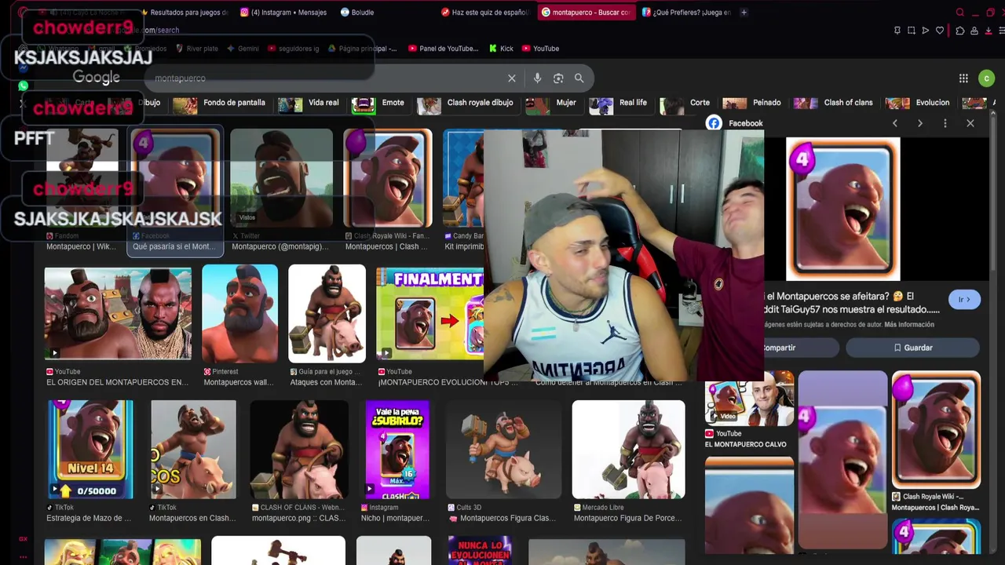Open the Clash Royale Wiki Montapuercos card thumbnail

tap(388, 179)
